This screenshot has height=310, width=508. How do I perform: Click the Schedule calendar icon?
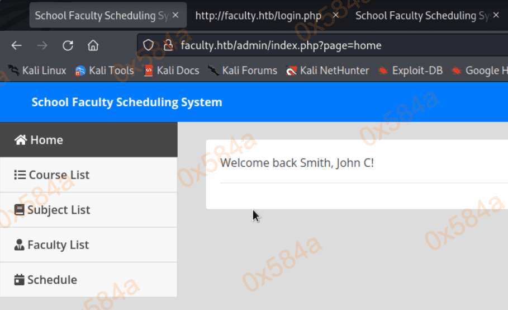click(x=20, y=280)
